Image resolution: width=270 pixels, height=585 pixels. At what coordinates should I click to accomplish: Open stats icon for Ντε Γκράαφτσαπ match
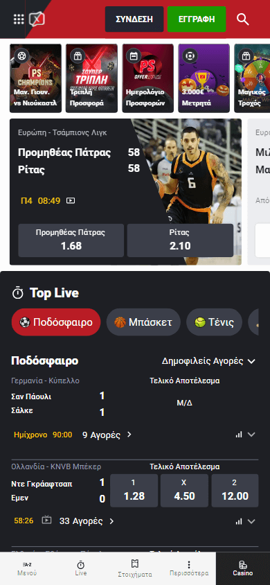pos(239,521)
